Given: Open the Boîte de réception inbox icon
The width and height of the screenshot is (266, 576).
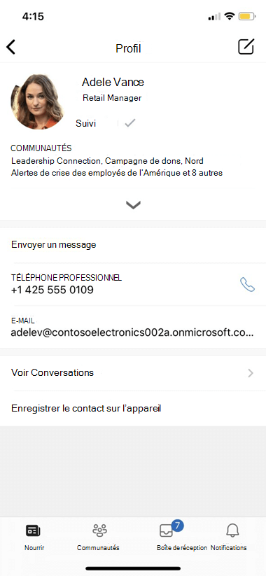Looking at the screenshot, I should point(166,531).
